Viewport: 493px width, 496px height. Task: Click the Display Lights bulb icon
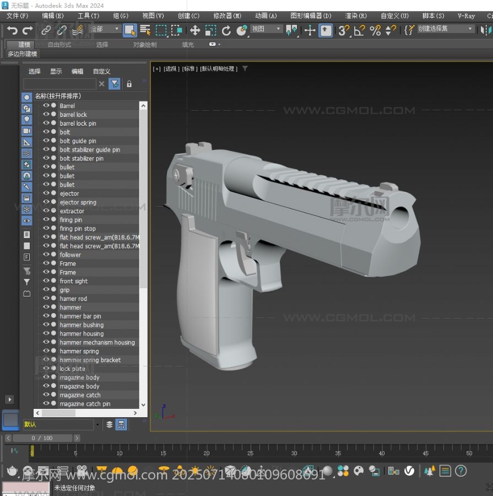click(27, 120)
